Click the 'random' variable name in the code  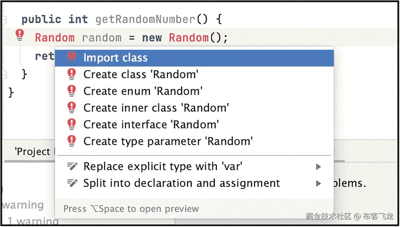click(x=102, y=38)
